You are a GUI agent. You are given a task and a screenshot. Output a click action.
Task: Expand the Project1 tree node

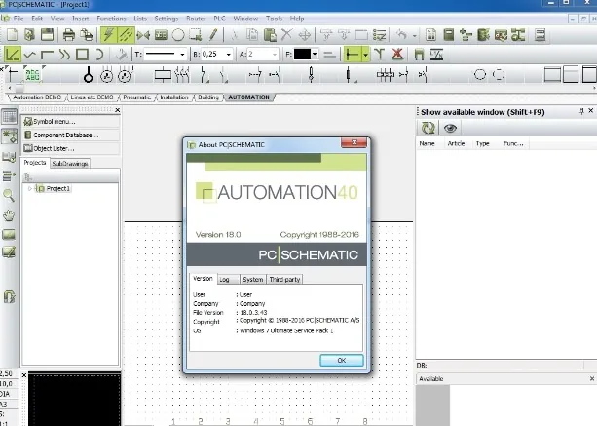pyautogui.click(x=29, y=188)
